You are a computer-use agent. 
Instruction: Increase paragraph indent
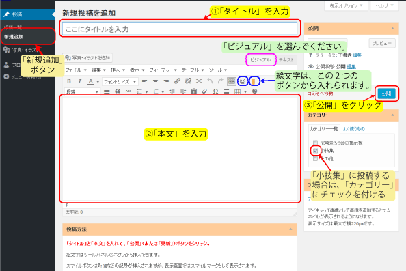183,91
